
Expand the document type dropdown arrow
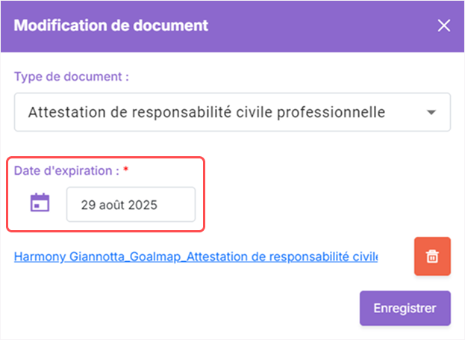pos(431,113)
